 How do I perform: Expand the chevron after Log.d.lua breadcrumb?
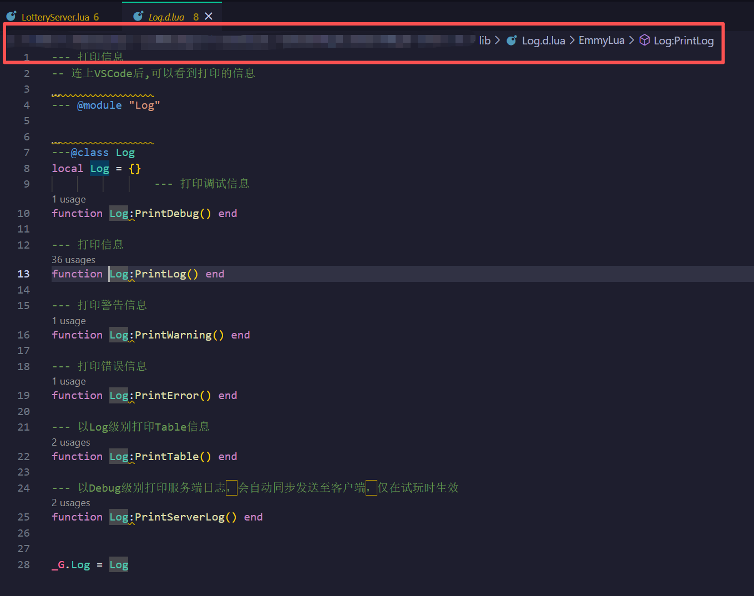[572, 41]
